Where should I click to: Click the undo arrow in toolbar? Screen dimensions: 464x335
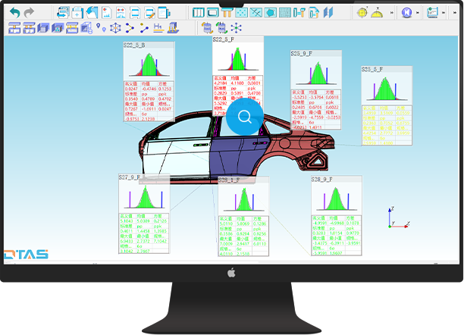coord(14,13)
